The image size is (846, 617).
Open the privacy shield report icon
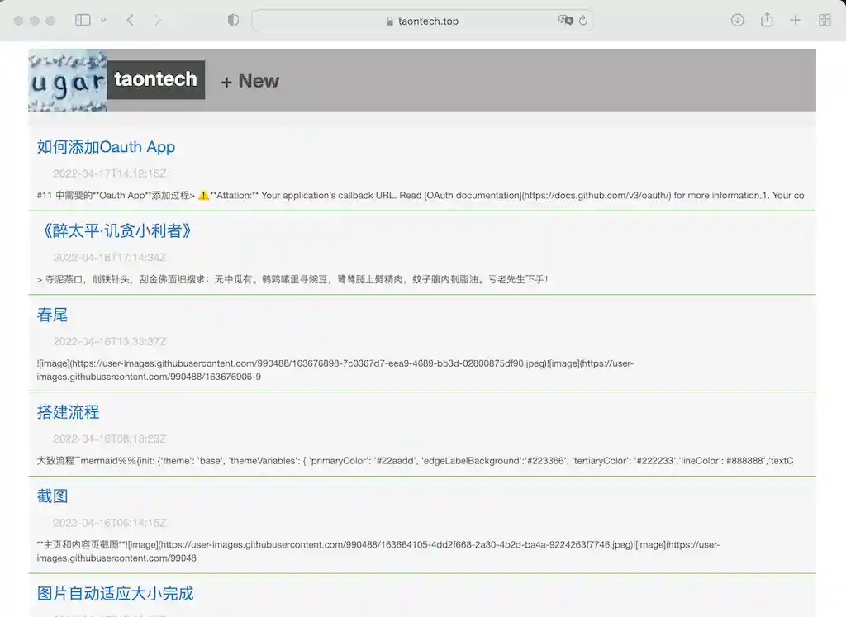pos(233,21)
